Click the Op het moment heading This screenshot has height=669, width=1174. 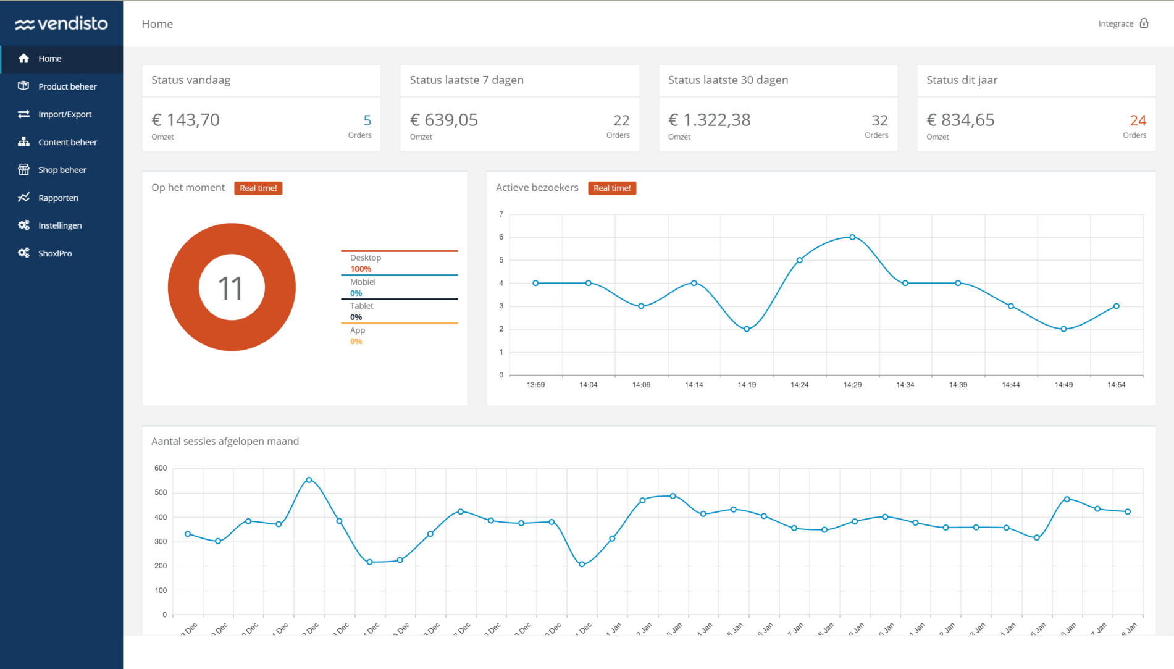188,187
